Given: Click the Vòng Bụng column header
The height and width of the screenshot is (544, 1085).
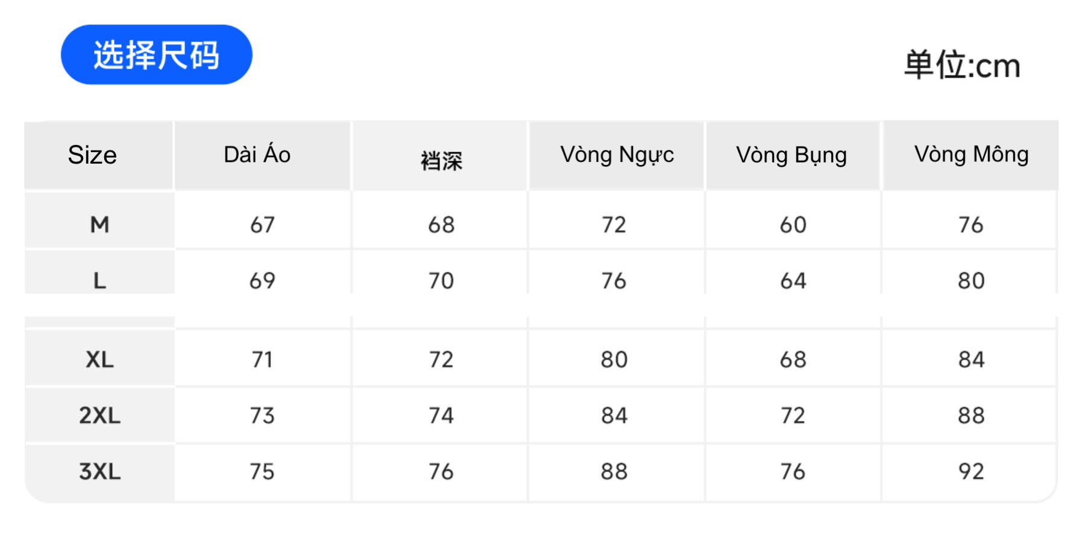Looking at the screenshot, I should pyautogui.click(x=791, y=155).
